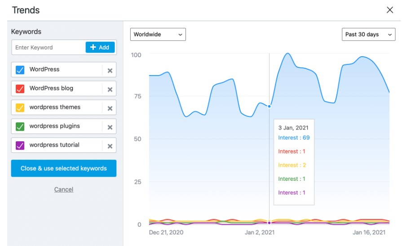This screenshot has height=246, width=402.
Task: Delete the wordpress themes keyword x icon
Action: [x=110, y=108]
